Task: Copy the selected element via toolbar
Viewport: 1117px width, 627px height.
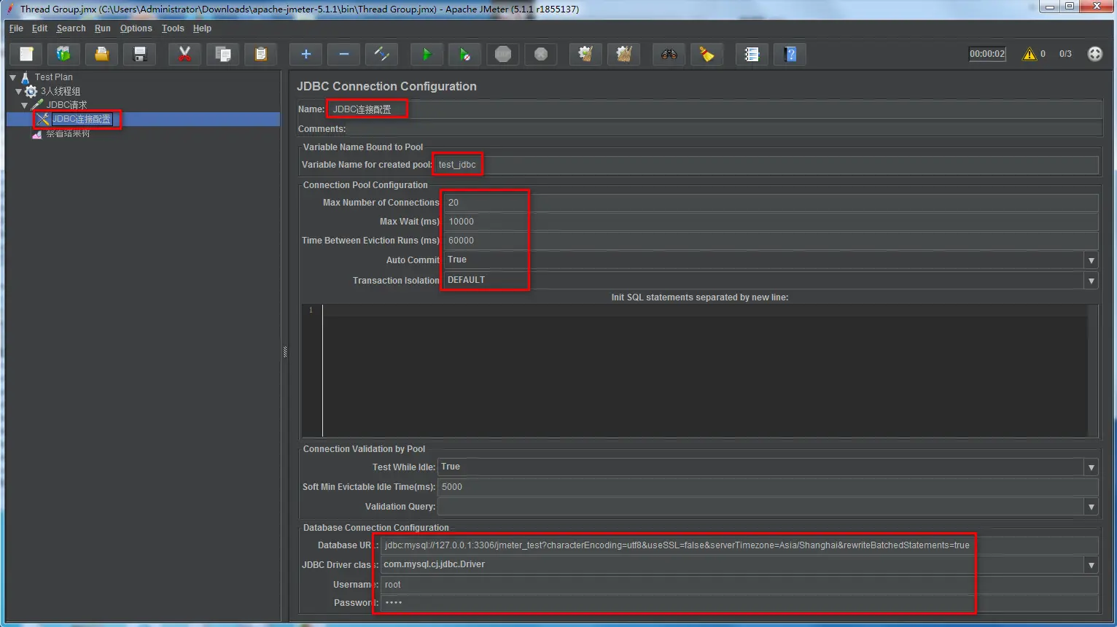Action: (x=223, y=54)
